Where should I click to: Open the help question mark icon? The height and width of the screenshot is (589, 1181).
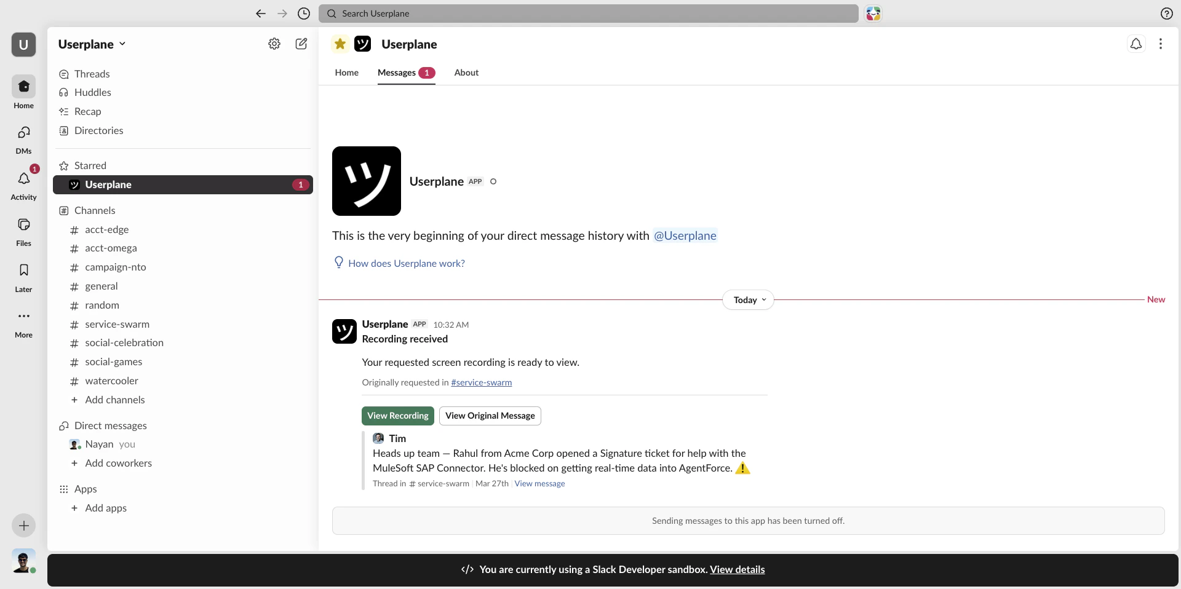[1166, 14]
